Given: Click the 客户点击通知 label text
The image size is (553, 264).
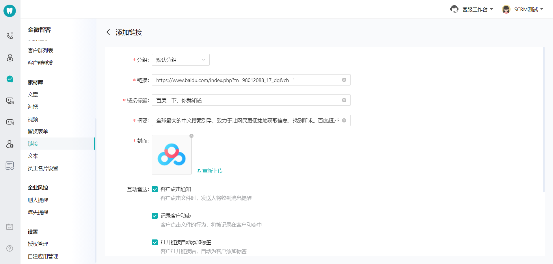Looking at the screenshot, I should click(x=176, y=189).
